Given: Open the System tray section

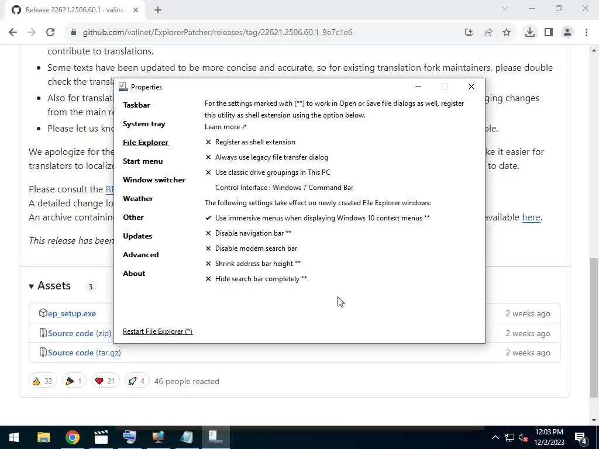Looking at the screenshot, I should click(144, 124).
